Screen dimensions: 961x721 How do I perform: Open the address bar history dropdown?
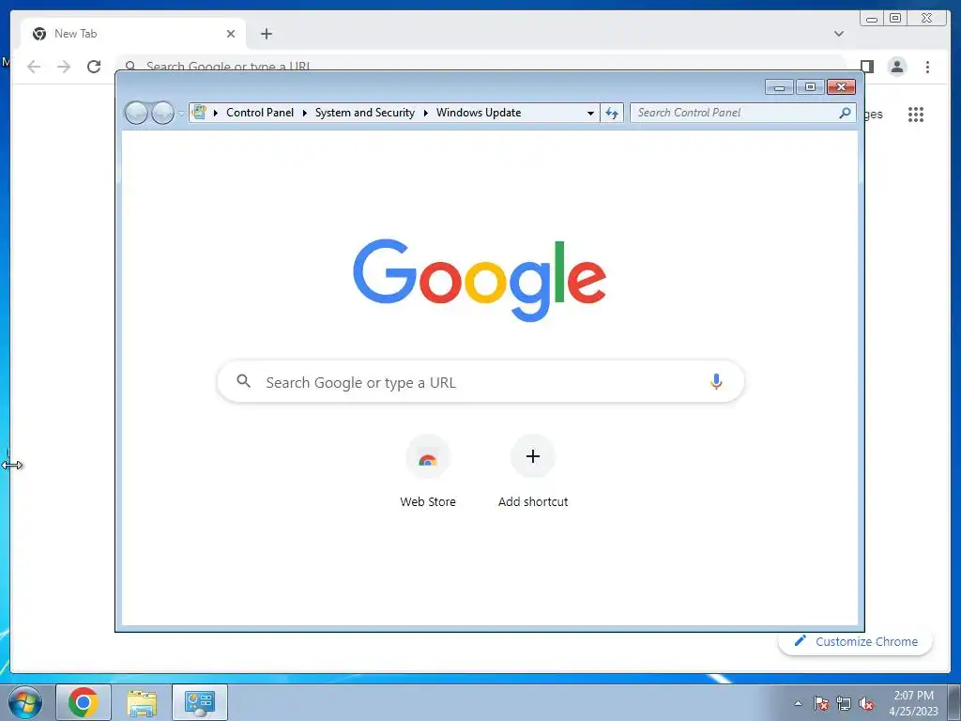pyautogui.click(x=590, y=113)
